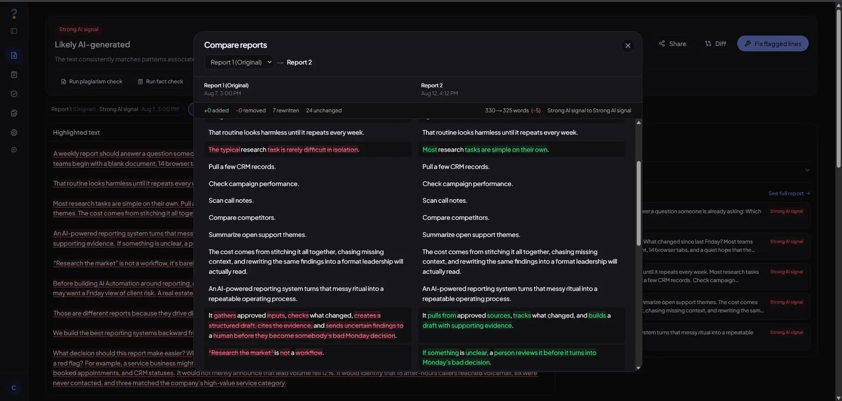Open the C user avatar
This screenshot has height=401, width=842.
click(14, 388)
